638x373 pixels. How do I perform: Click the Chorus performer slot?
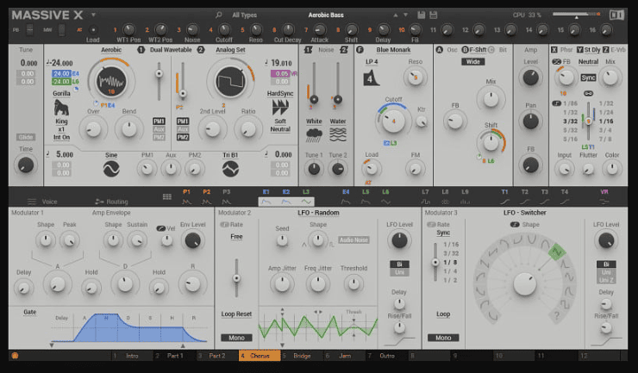coord(260,356)
